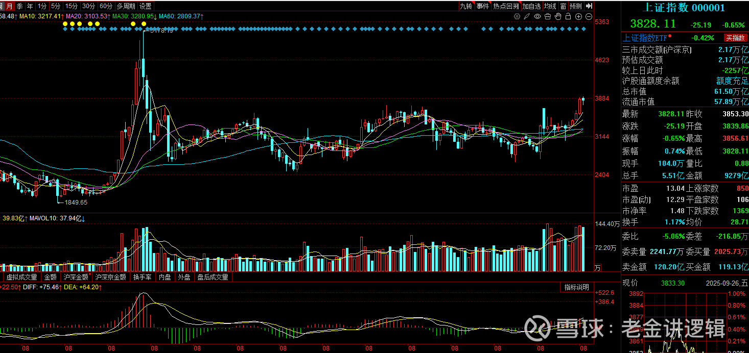Open 窗 window layout option
749x353 pixels.
tap(563, 6)
